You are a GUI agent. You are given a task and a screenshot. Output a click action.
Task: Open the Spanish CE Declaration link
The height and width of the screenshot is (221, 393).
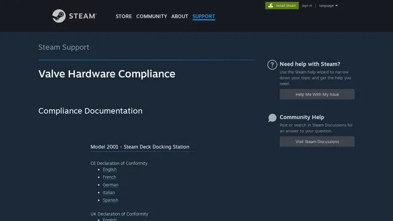(x=111, y=200)
